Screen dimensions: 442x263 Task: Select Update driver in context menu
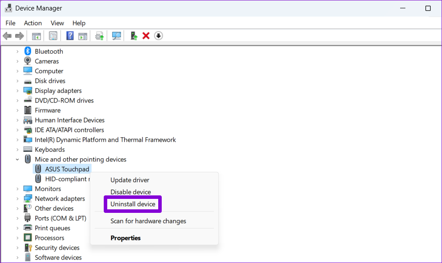pyautogui.click(x=129, y=180)
